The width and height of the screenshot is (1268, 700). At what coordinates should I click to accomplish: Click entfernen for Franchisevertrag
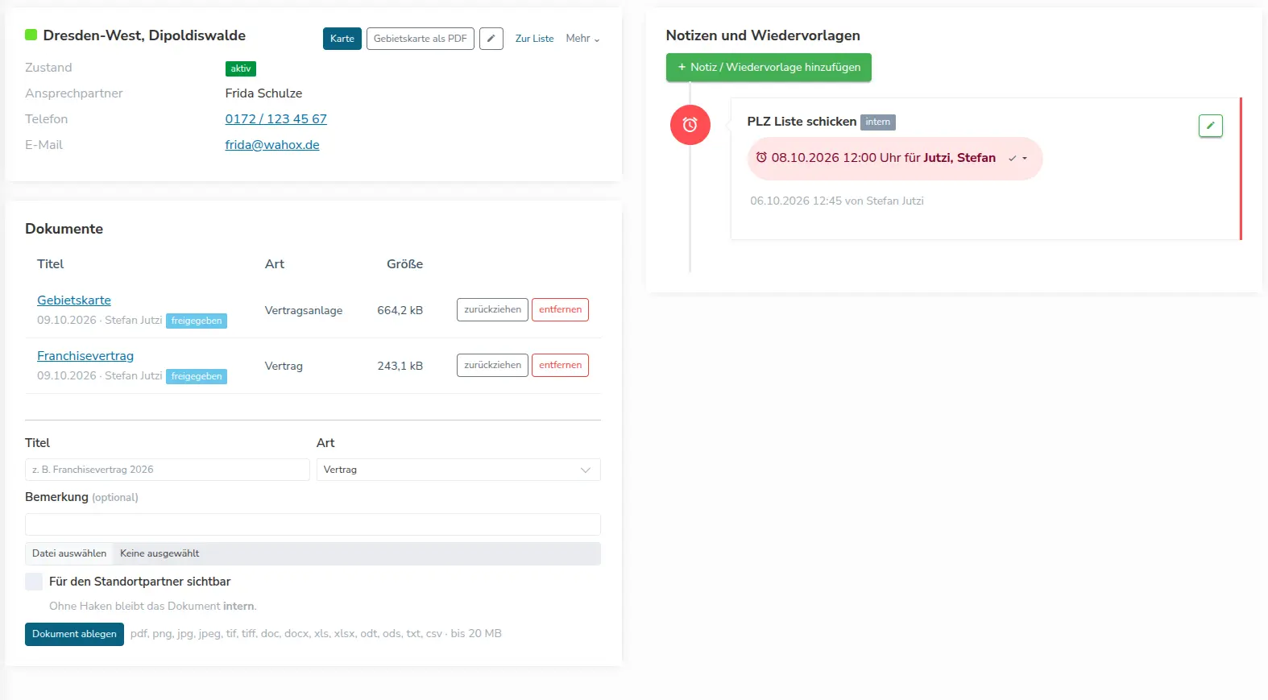[560, 366]
